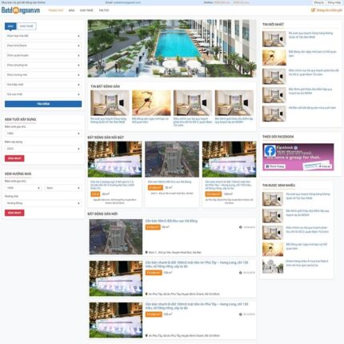Click the Đăng ký button
Viewport: 344px width, 344px height.
(x=318, y=2)
